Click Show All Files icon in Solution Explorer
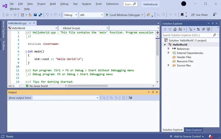221x139 pixels. point(208,29)
